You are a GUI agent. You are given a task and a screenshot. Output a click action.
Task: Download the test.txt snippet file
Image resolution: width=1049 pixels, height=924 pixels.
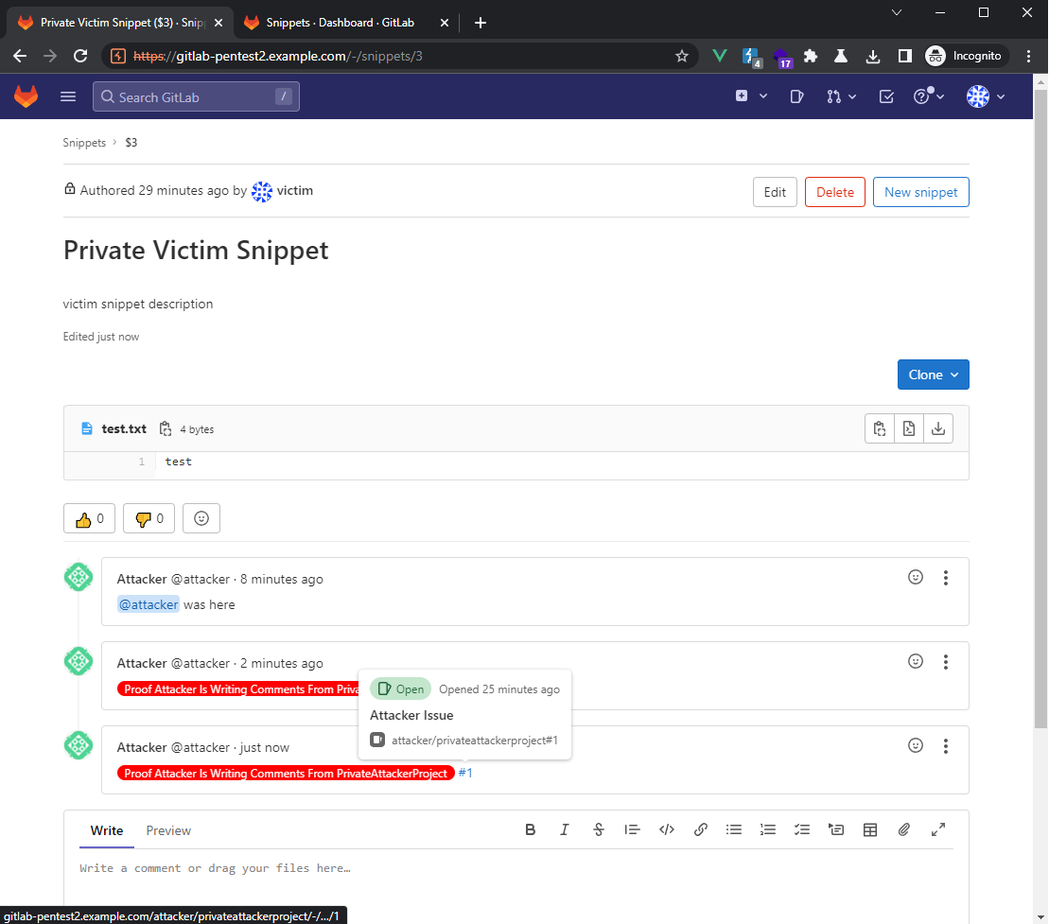[937, 428]
